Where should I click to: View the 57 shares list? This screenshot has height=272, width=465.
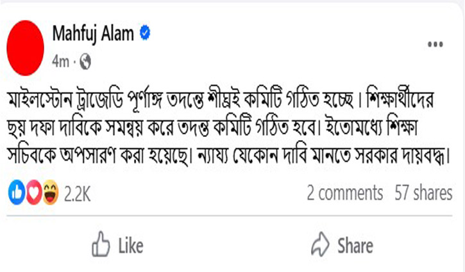click(x=423, y=192)
